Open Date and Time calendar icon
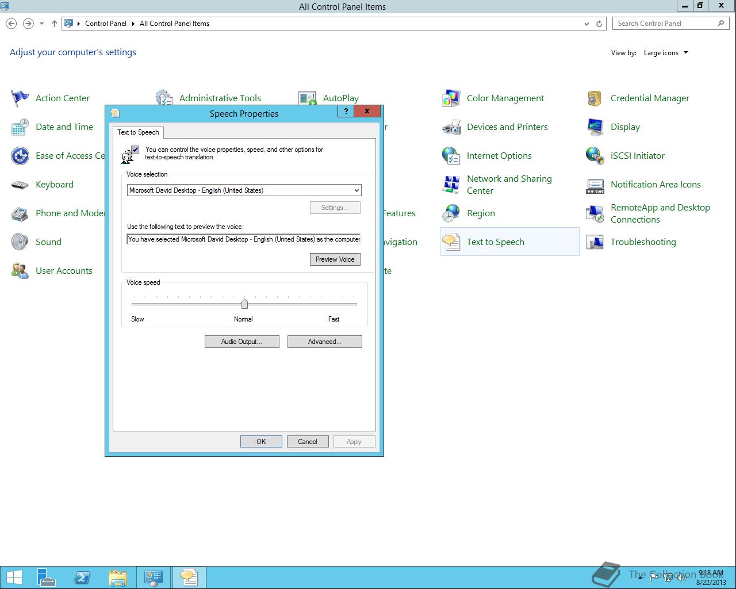Screen dimensions: 736x589 pyautogui.click(x=20, y=127)
